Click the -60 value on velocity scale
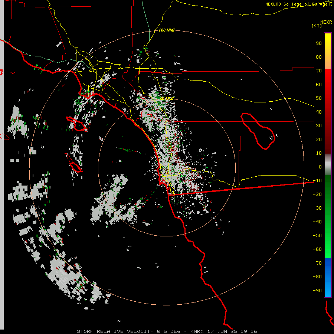This screenshot has width=334, height=334. coord(317,249)
